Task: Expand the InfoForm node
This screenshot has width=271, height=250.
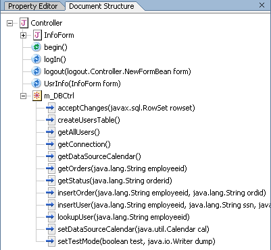Action: pyautogui.click(x=23, y=35)
